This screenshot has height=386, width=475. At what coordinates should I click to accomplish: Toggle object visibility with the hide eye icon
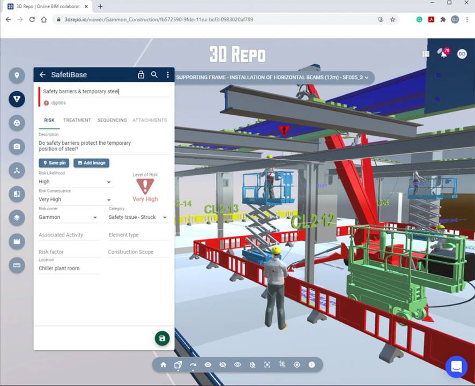pyautogui.click(x=222, y=365)
